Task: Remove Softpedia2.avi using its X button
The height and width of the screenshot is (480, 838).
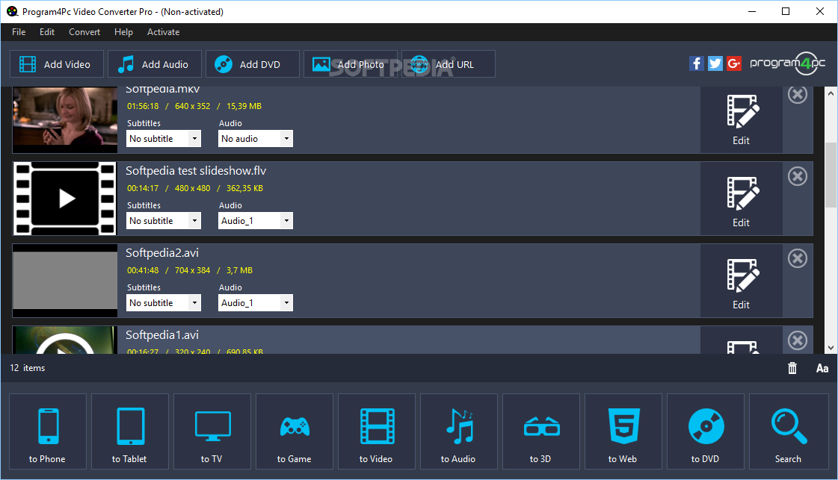Action: click(x=798, y=258)
